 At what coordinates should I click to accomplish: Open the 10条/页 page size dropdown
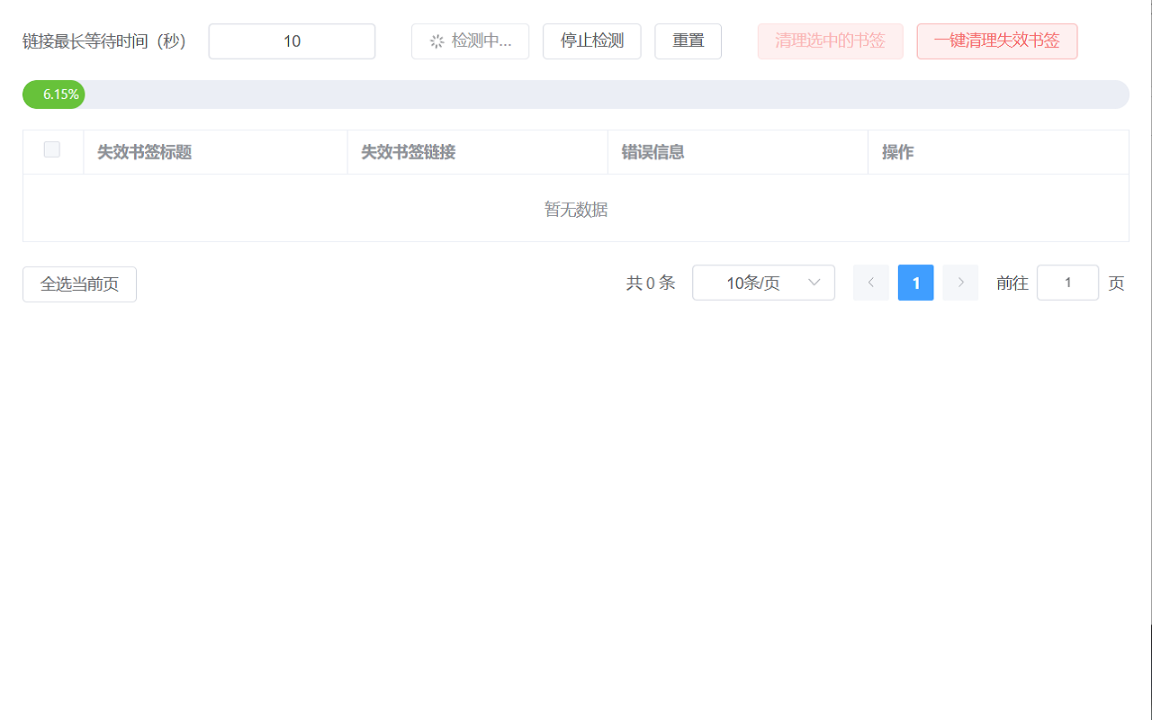click(763, 283)
